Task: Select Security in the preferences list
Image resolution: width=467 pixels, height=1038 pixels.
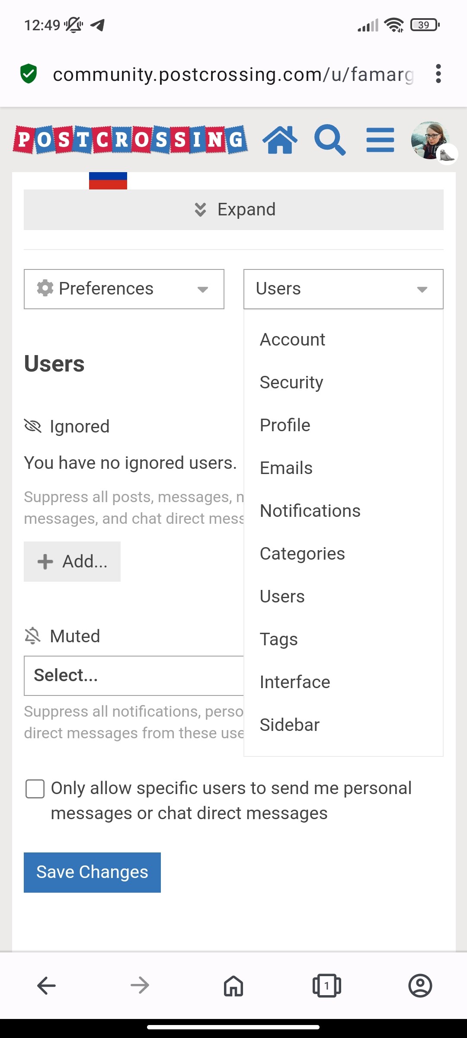Action: [x=291, y=382]
